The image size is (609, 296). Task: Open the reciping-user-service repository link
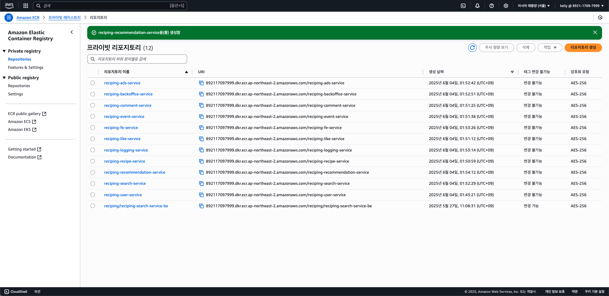click(123, 195)
